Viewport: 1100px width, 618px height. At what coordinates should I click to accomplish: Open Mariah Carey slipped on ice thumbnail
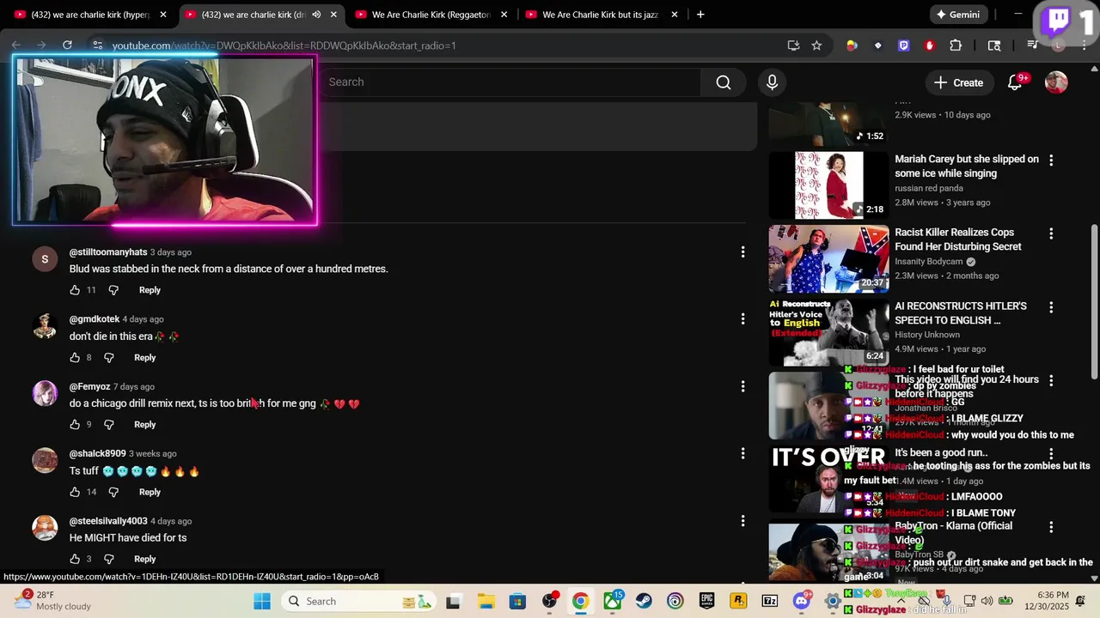click(x=828, y=185)
